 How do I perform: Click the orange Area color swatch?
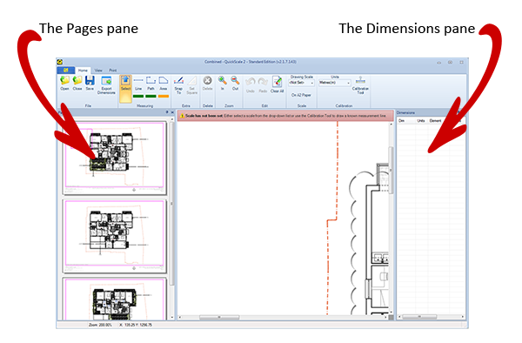point(164,97)
